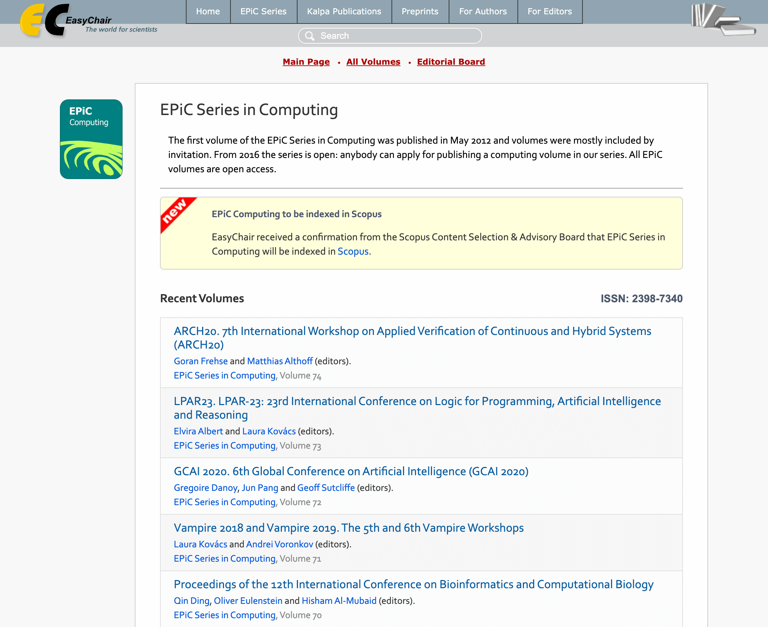The height and width of the screenshot is (627, 768).
Task: Open the For Editors menu
Action: [549, 12]
